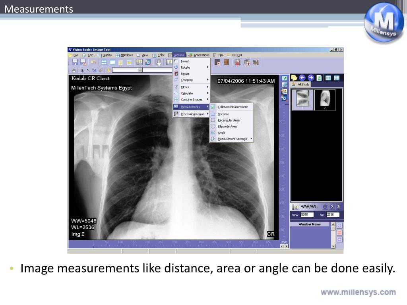The image size is (407, 305).
Task: Select WW/WL preset 2
Action: [x=332, y=207]
